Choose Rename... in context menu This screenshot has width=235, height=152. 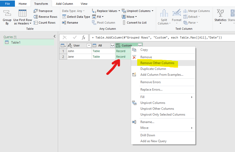click(x=163, y=122)
